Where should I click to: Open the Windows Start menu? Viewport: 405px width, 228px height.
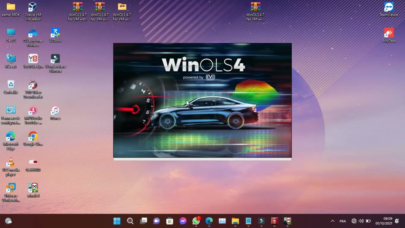coord(117,221)
